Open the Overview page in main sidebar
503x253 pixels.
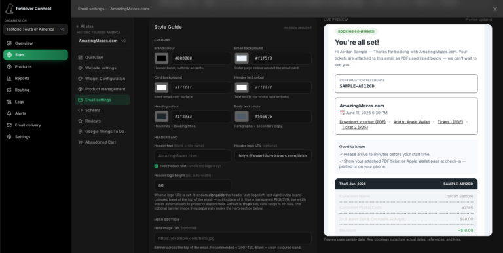35,43
